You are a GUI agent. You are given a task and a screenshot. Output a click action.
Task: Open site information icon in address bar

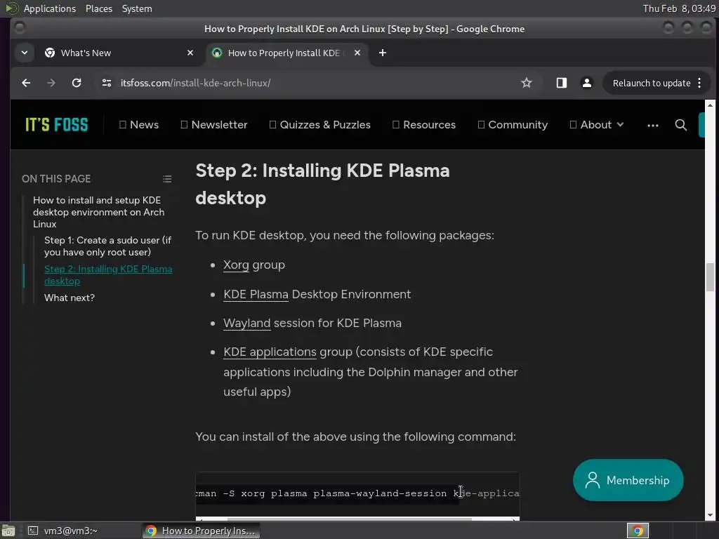107,83
